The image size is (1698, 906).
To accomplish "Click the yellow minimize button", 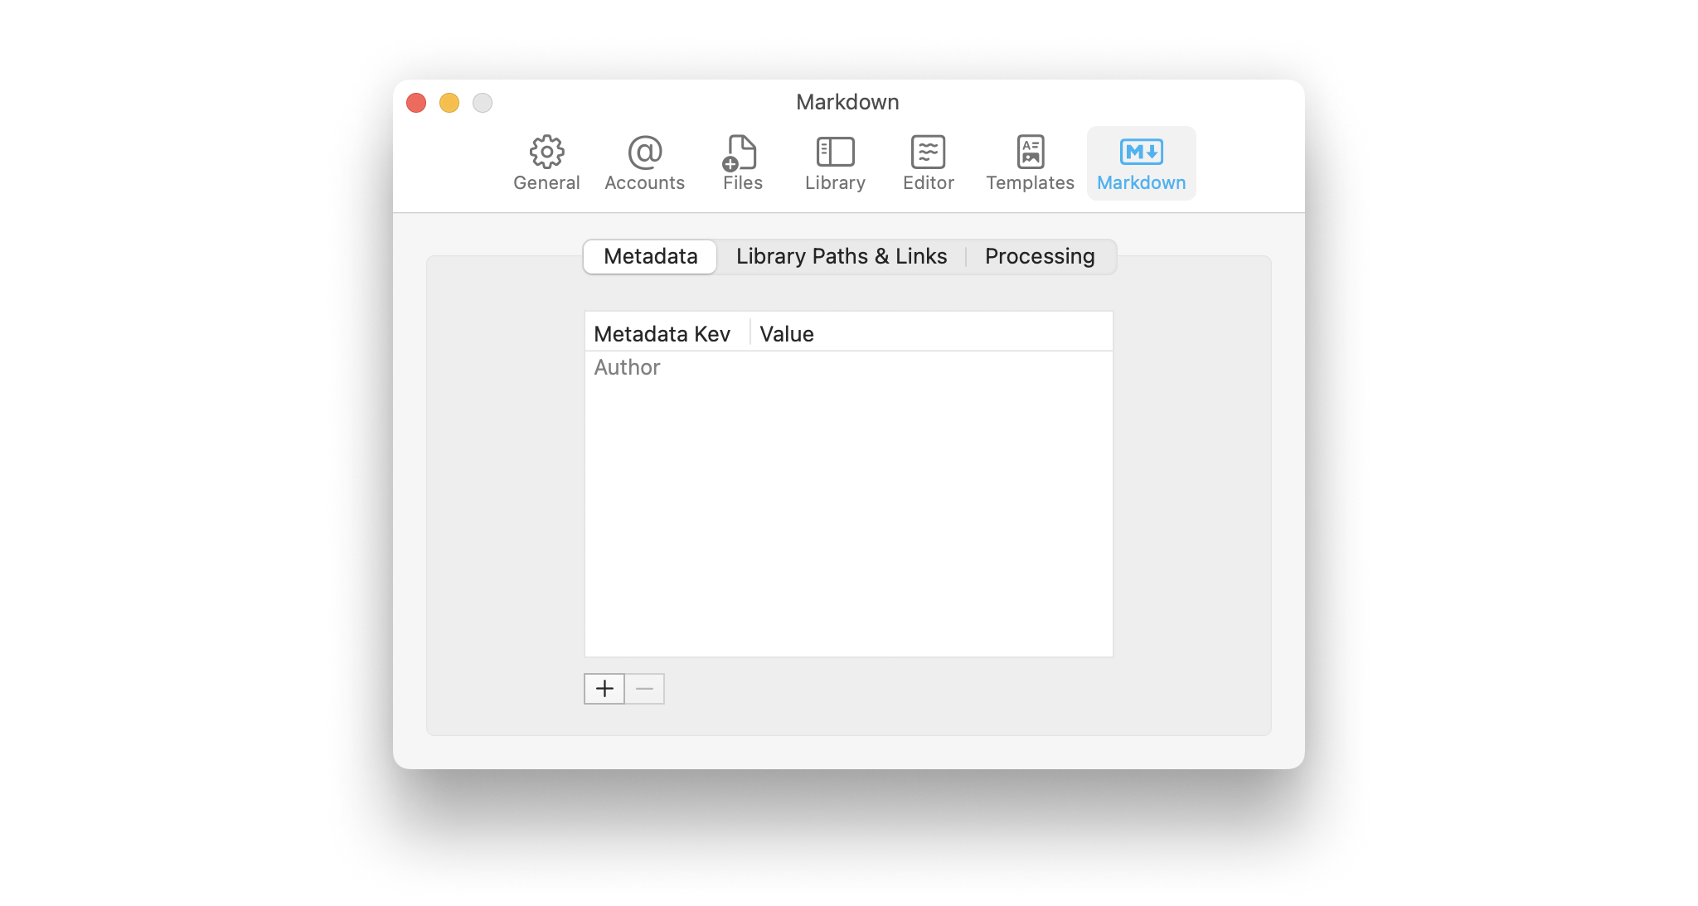I will pyautogui.click(x=449, y=103).
